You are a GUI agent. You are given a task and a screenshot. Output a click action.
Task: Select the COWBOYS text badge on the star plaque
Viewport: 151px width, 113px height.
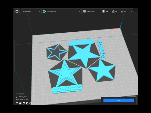tap(67, 89)
